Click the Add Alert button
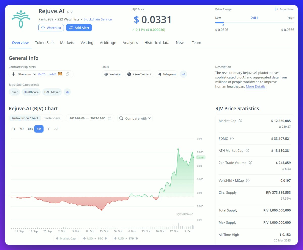 click(79, 28)
